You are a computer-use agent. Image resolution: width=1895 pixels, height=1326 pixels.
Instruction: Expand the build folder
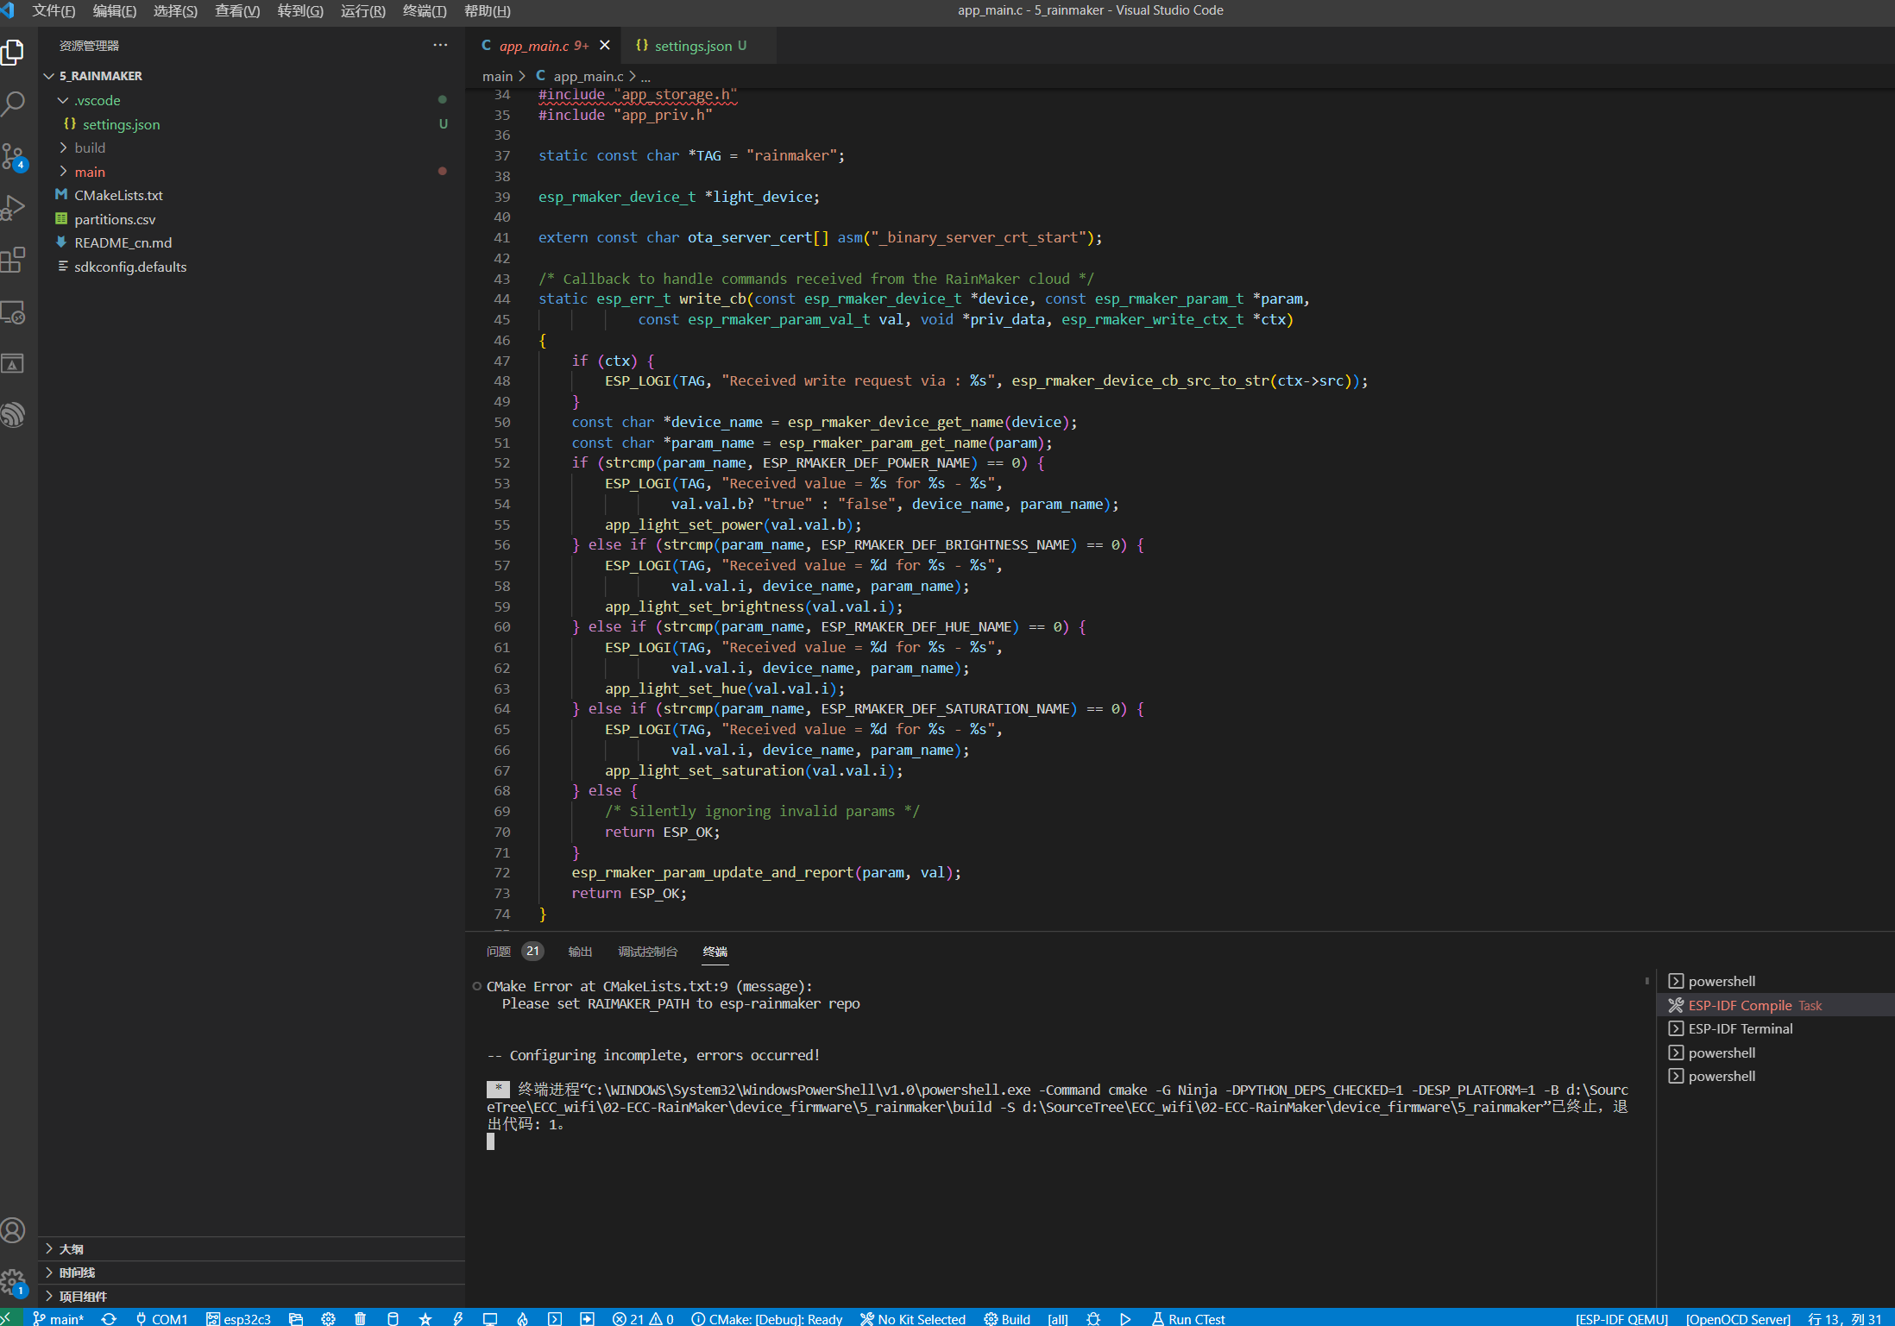(63, 148)
